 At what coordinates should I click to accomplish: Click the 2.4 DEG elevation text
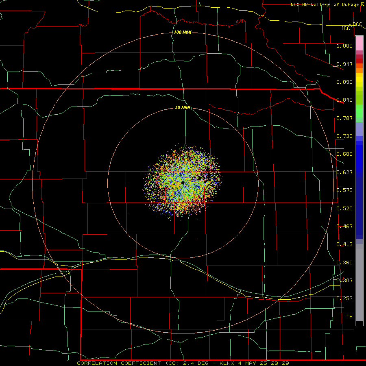pos(196,363)
